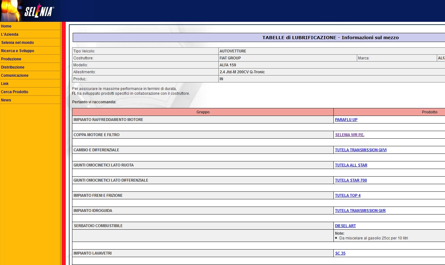The width and height of the screenshot is (445, 265).
Task: Click Cerca Prodotto in sidebar
Action: [x=15, y=92]
